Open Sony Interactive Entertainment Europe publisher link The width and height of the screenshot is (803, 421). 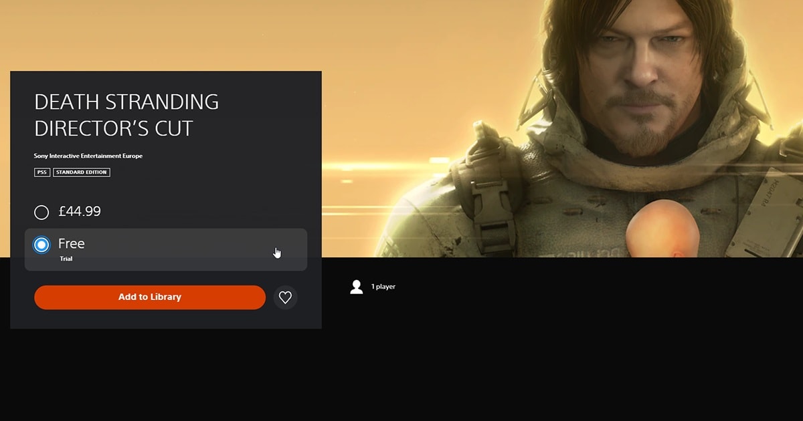pyautogui.click(x=88, y=156)
